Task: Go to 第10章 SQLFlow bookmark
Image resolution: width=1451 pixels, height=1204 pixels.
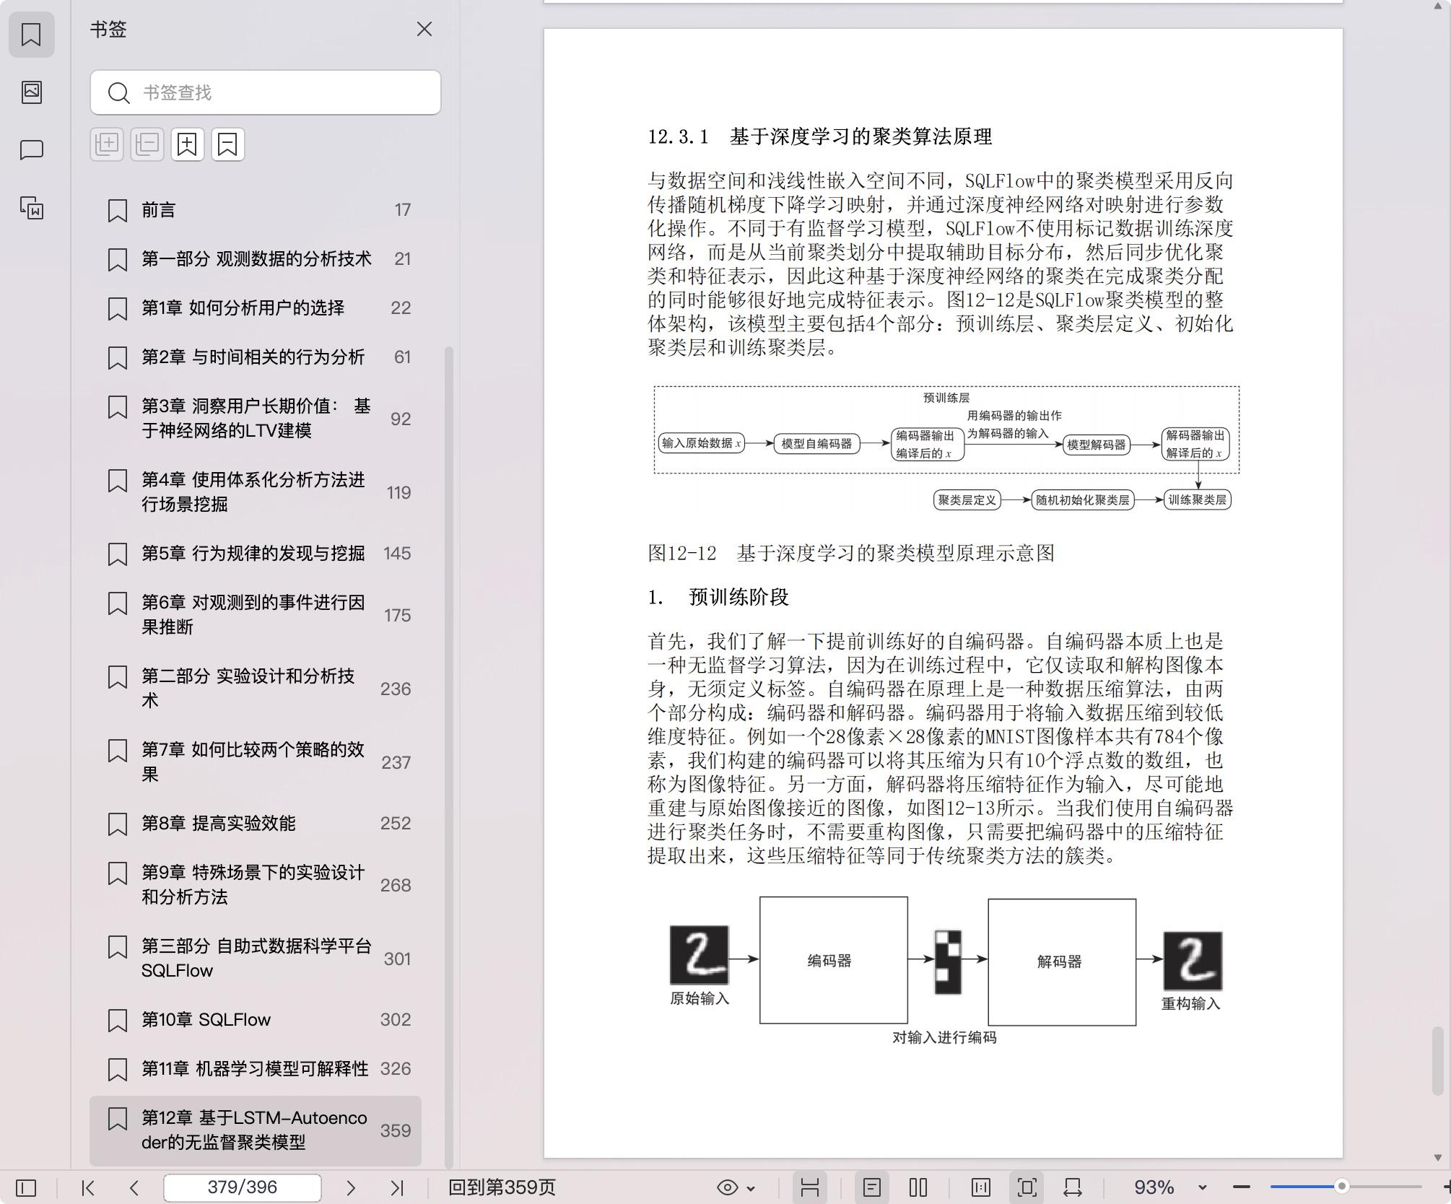Action: [256, 1020]
